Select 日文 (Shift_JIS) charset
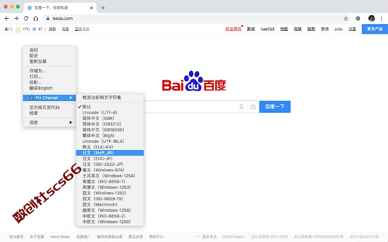388x242 pixels. (x=110, y=153)
